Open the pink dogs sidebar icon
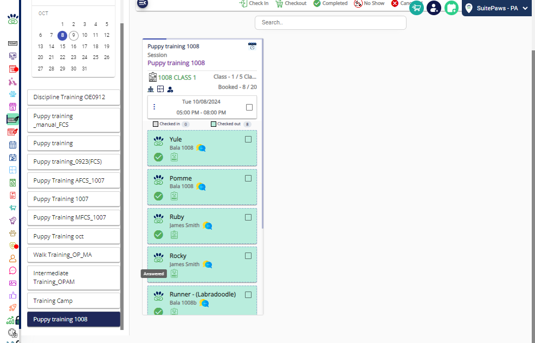This screenshot has width=535, height=343. (x=12, y=81)
